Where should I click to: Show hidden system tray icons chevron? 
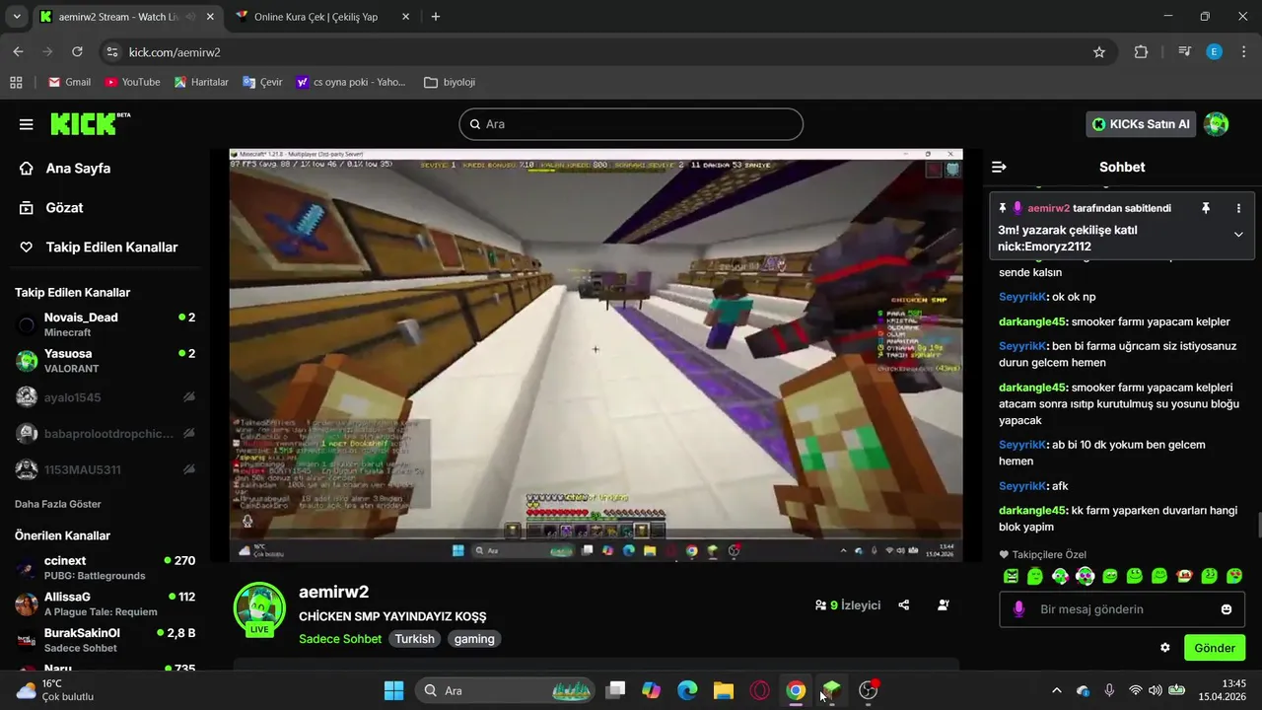(x=1057, y=690)
